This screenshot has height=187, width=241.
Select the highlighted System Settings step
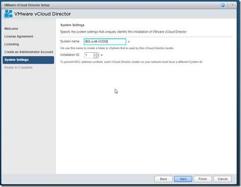point(28,60)
